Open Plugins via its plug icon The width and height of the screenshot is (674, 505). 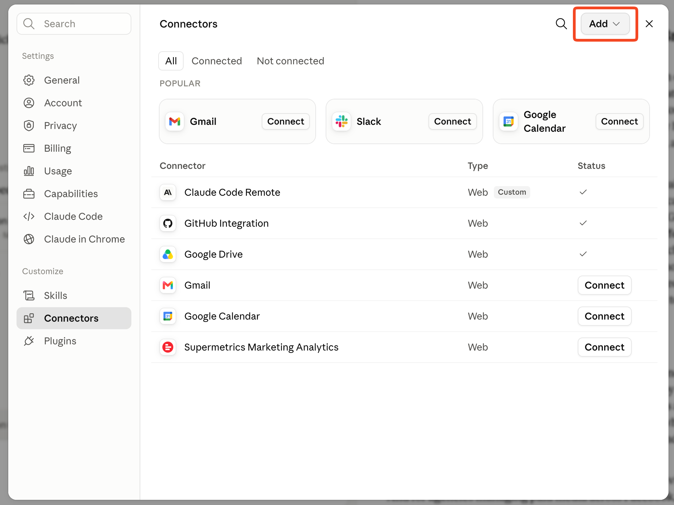point(29,341)
